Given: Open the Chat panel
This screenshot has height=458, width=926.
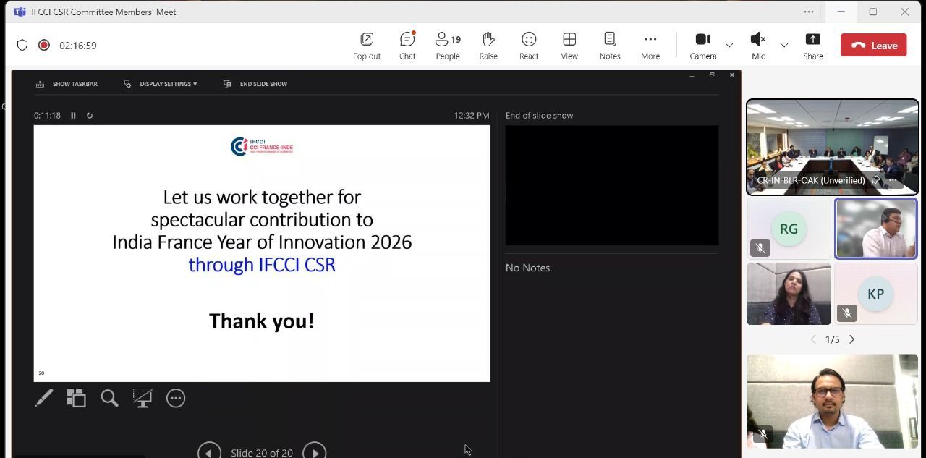Looking at the screenshot, I should point(407,45).
